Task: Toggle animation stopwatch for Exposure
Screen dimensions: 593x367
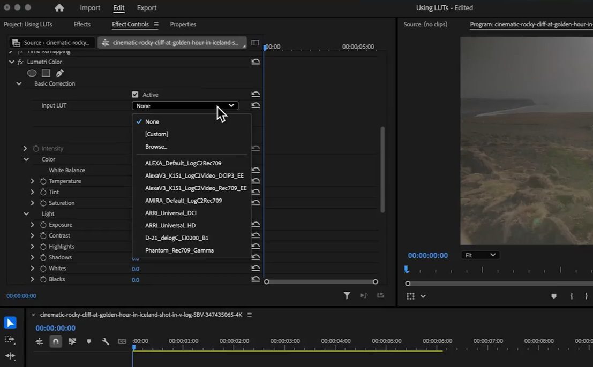Action: [x=43, y=225]
